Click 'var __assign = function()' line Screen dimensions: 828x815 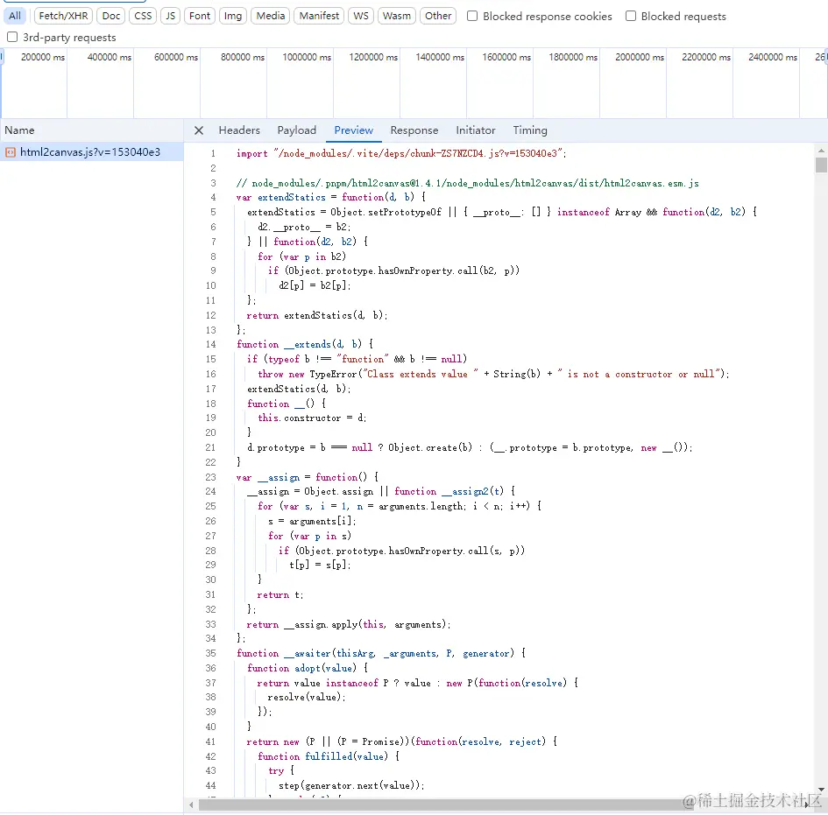point(308,477)
